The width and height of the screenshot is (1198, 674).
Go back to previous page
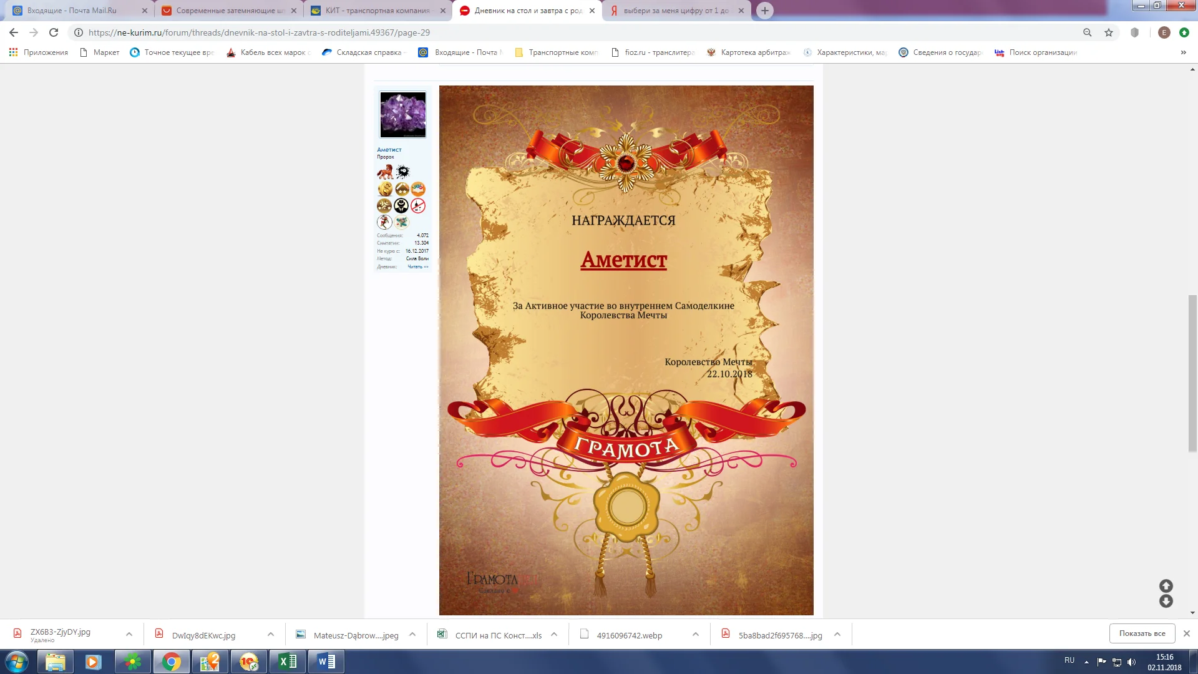(14, 32)
